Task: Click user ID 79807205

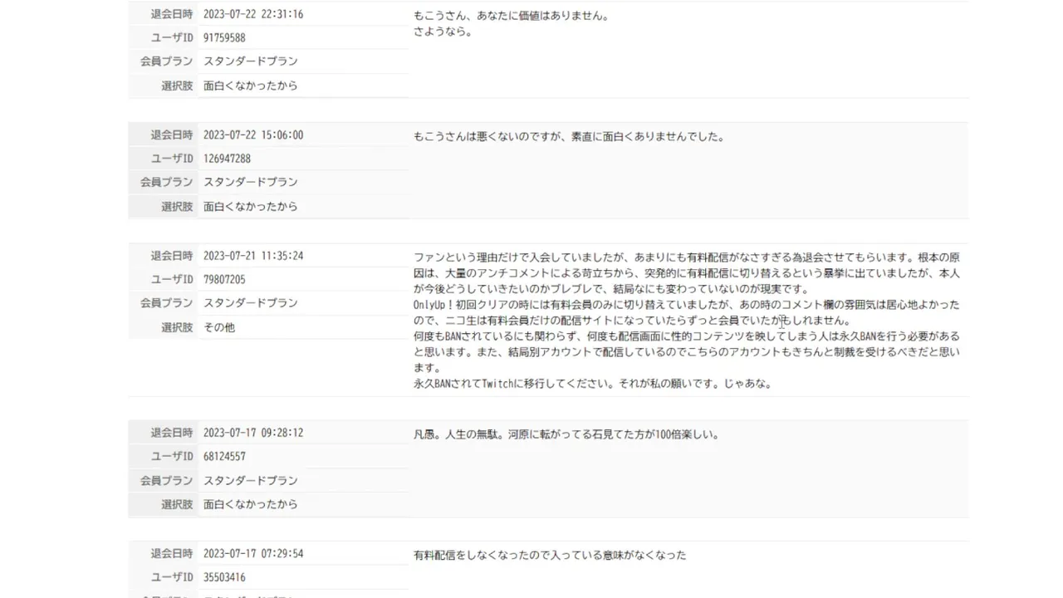Action: pyautogui.click(x=224, y=280)
